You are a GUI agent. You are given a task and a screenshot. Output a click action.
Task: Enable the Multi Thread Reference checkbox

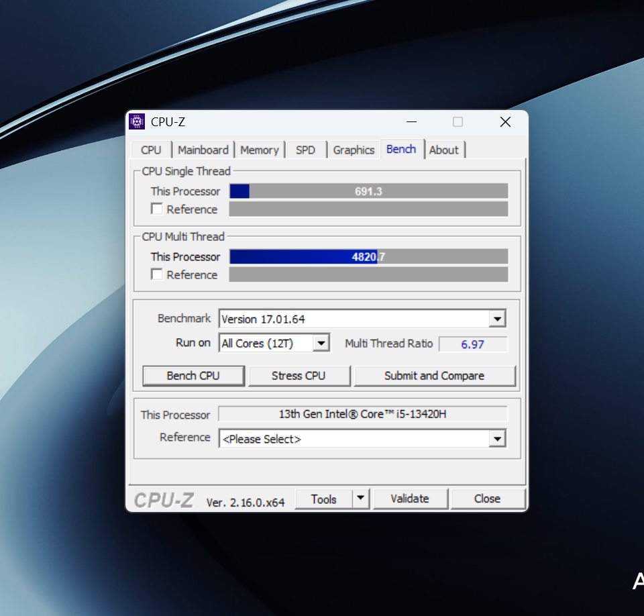tap(157, 274)
